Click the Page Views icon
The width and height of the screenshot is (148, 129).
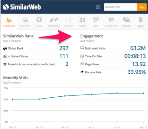coord(82,64)
